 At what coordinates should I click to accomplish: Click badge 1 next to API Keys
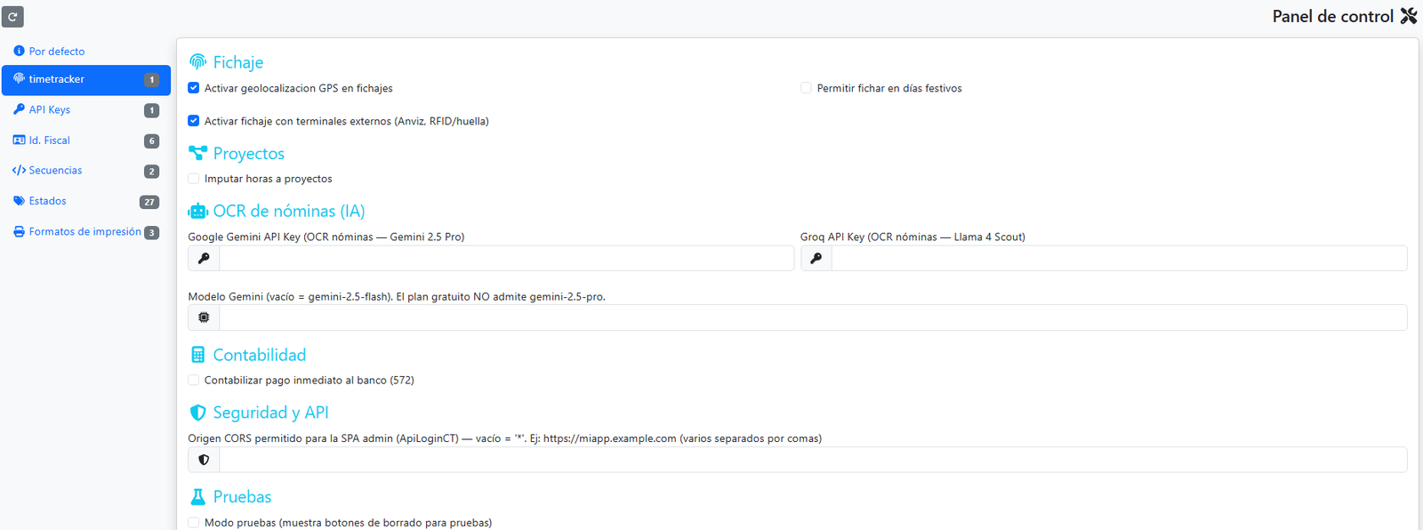152,110
